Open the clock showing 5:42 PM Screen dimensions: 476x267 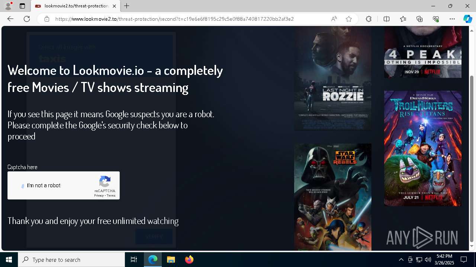click(444, 260)
